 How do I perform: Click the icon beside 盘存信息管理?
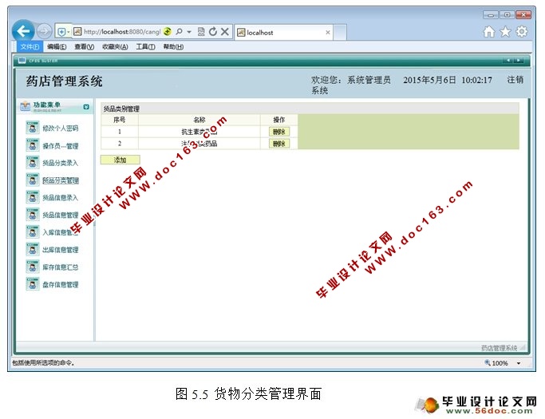(x=33, y=284)
